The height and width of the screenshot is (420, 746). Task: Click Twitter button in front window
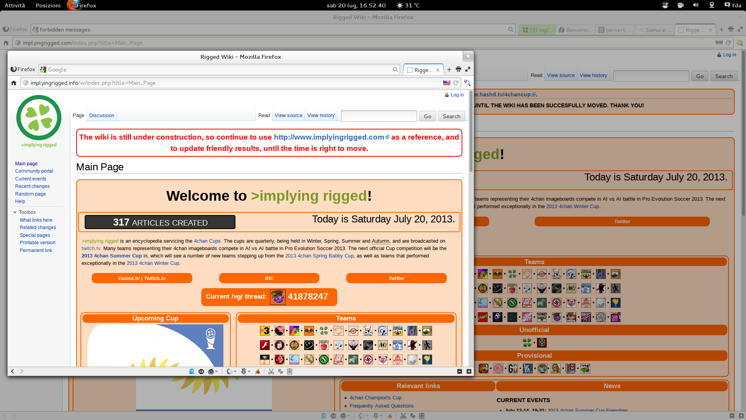396,278
